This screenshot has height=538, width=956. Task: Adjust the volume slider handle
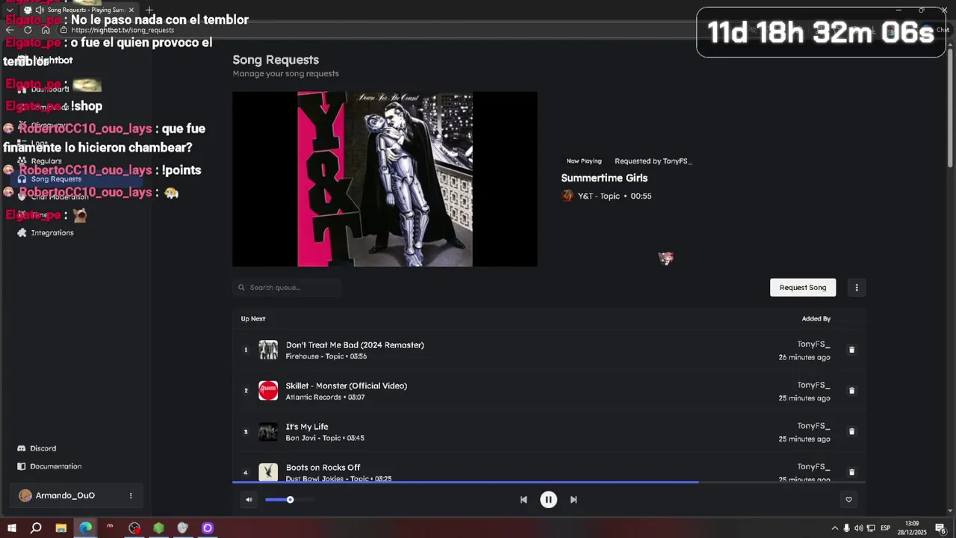(x=290, y=500)
